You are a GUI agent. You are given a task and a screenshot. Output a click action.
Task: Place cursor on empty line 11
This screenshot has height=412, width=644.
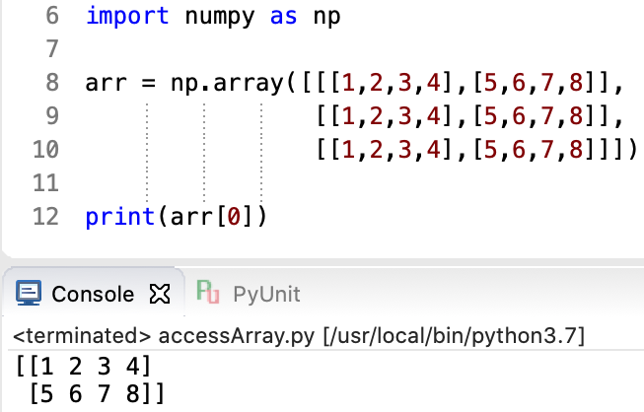pyautogui.click(x=296, y=182)
